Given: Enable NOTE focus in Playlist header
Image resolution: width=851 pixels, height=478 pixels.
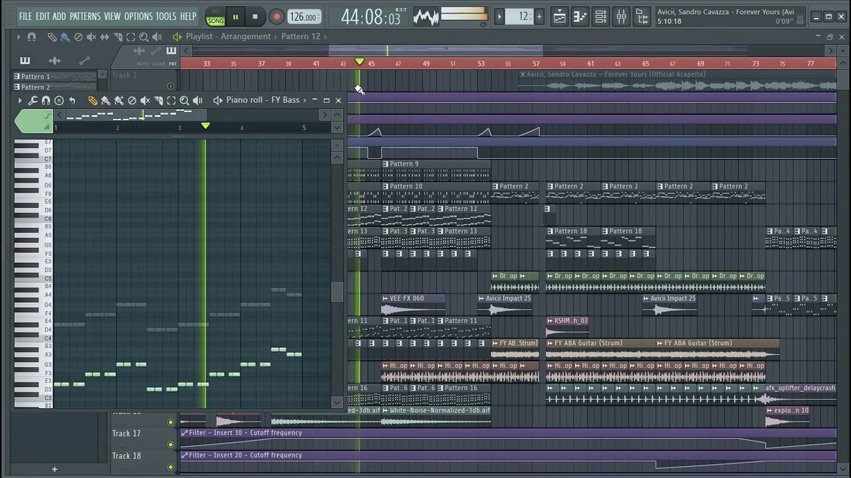Looking at the screenshot, I should pyautogui.click(x=142, y=64).
